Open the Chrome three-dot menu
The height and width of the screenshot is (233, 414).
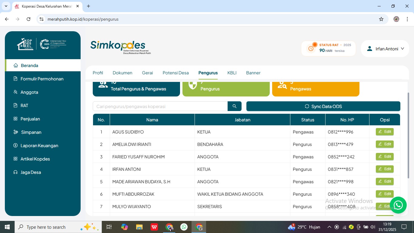click(x=407, y=19)
